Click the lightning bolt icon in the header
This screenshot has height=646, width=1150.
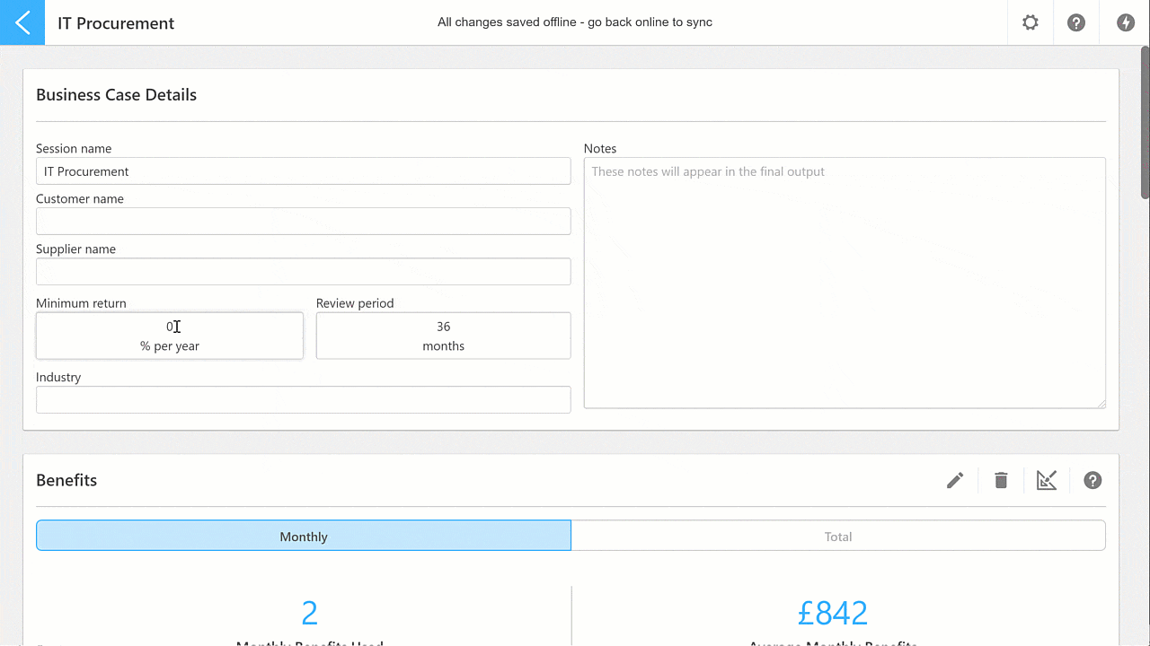pos(1126,22)
